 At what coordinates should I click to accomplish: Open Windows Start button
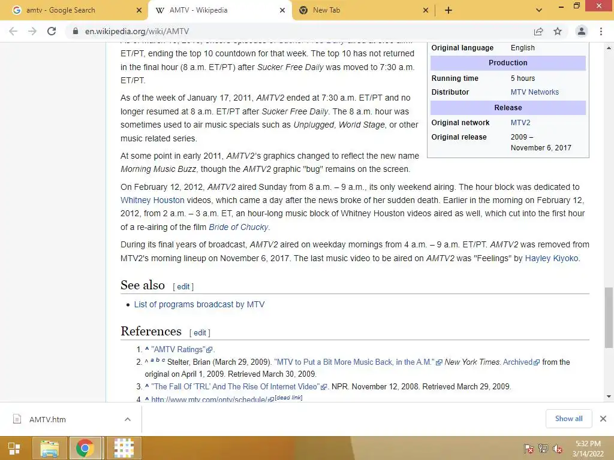point(14,448)
